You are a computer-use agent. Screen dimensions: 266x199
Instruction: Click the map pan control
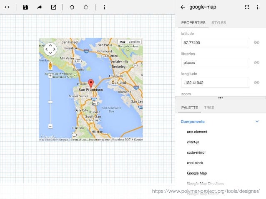point(50,49)
